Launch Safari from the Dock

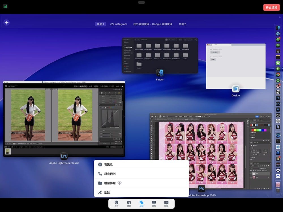pos(278,34)
